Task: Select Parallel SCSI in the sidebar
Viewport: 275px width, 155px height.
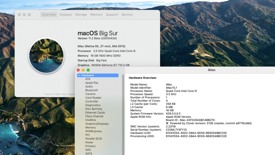Action: pyautogui.click(x=94, y=139)
